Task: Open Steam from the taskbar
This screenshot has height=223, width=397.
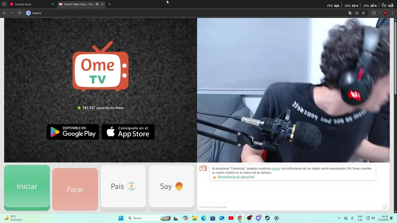Action: pos(267,218)
